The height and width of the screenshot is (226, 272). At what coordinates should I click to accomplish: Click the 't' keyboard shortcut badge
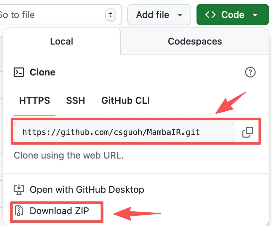(x=110, y=15)
